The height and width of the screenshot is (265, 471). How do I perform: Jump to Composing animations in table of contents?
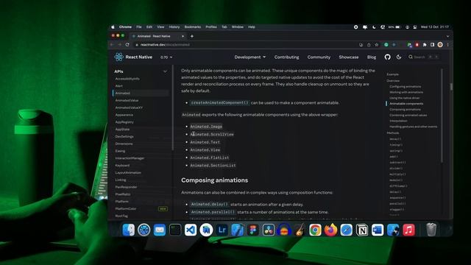pos(405,110)
